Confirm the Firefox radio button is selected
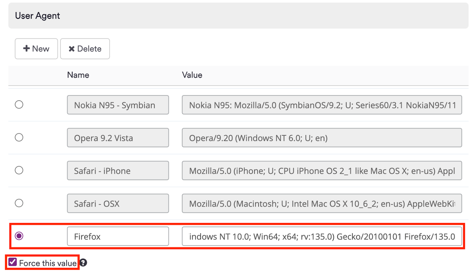472x274 pixels. (x=19, y=236)
